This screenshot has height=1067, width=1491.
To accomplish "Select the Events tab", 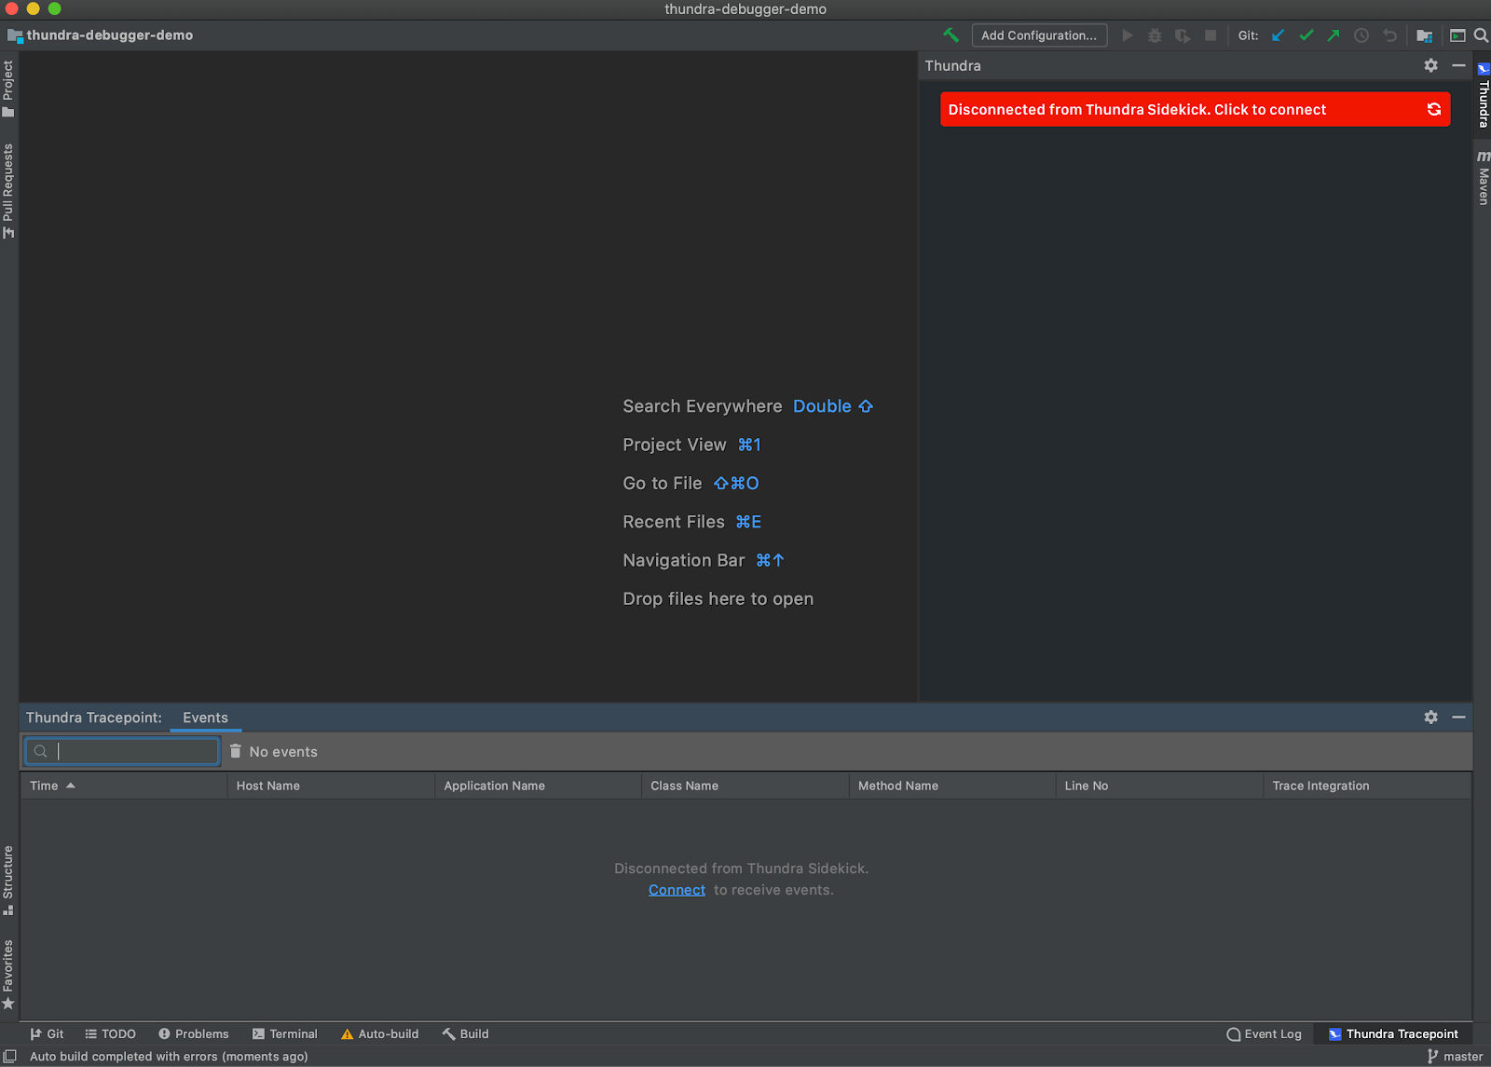I will 206,718.
